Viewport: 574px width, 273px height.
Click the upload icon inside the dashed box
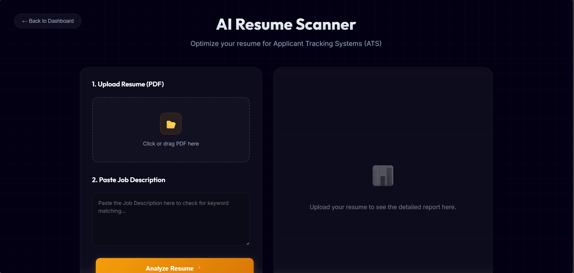pos(171,123)
